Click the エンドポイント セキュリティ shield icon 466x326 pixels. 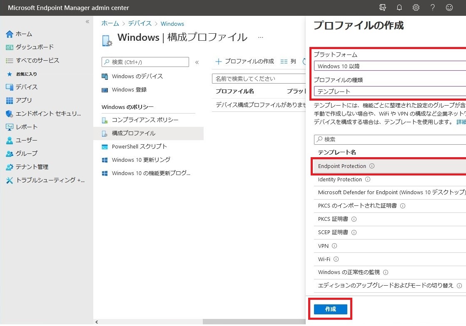10,114
